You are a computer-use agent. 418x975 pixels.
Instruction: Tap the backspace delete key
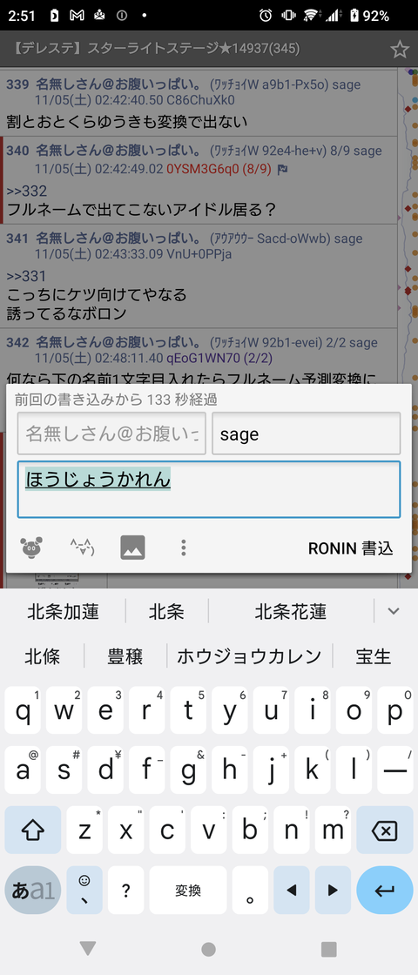[x=385, y=830]
